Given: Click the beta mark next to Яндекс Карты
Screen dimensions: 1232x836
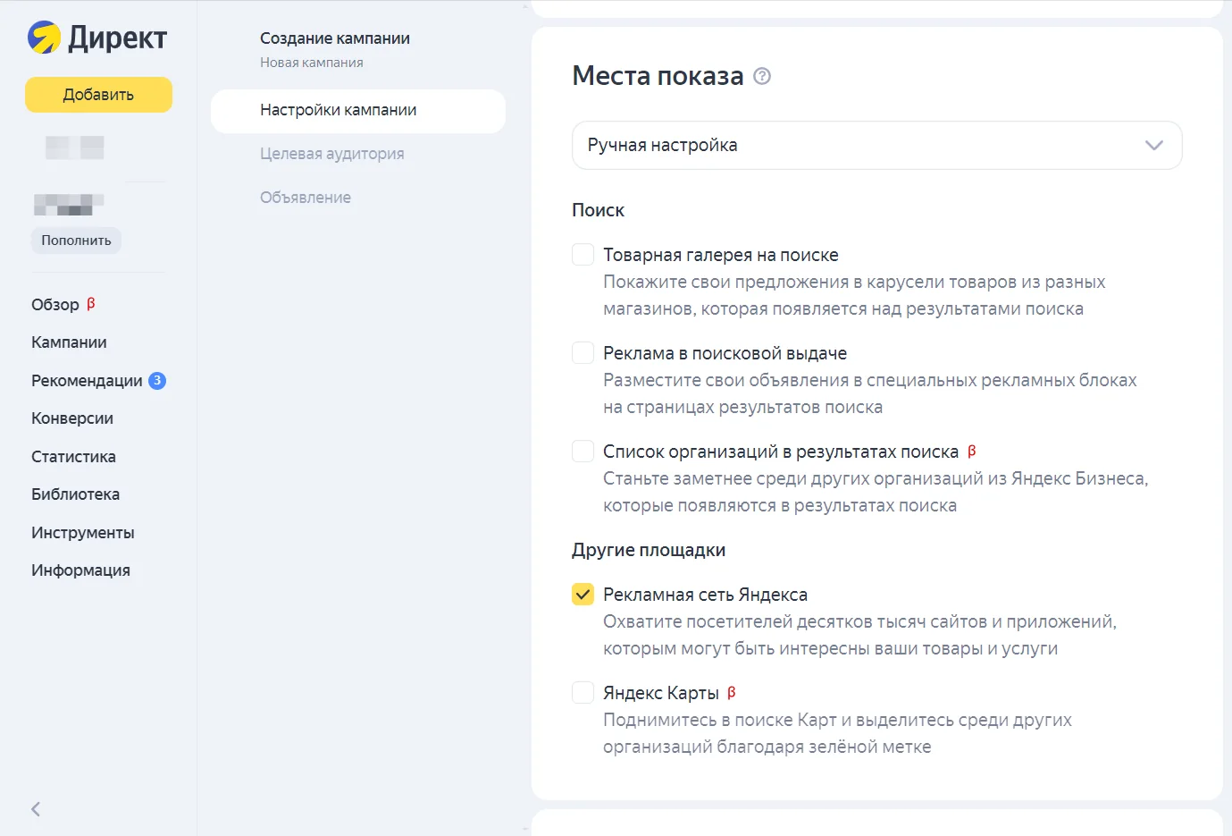Looking at the screenshot, I should click(732, 692).
